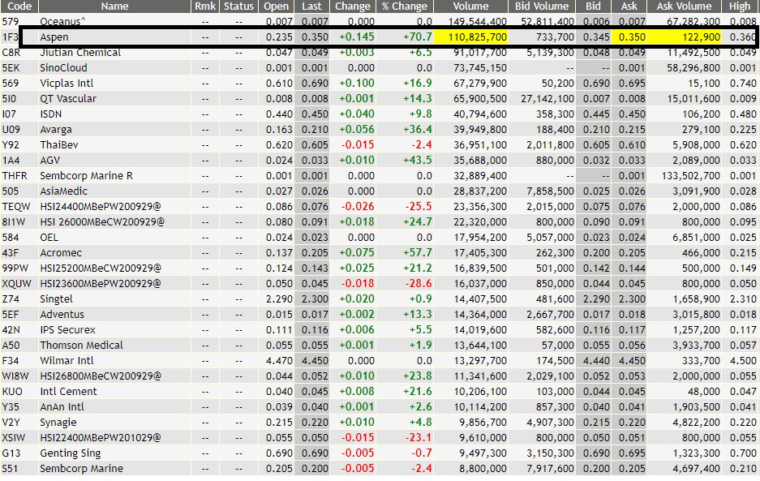This screenshot has width=760, height=481.
Task: Sort by the Last column header
Action: pos(311,6)
